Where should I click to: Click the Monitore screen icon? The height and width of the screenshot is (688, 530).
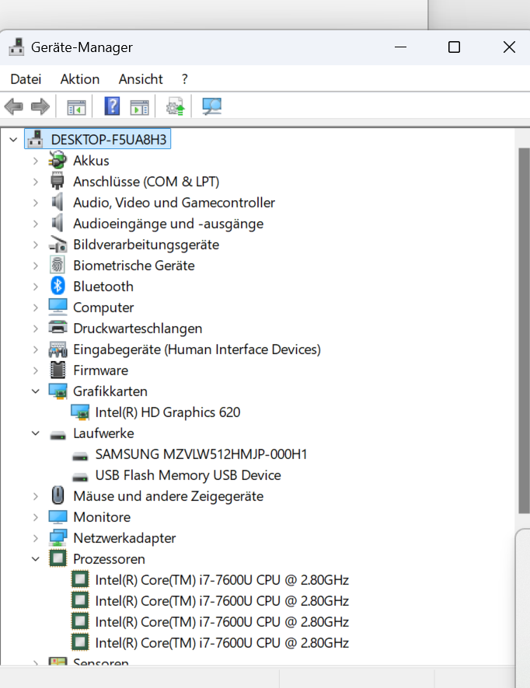click(58, 517)
